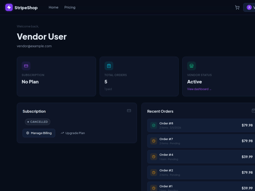This screenshot has height=191, width=255.
Task: Click the No Plan subscription value
Action: (x=30, y=82)
